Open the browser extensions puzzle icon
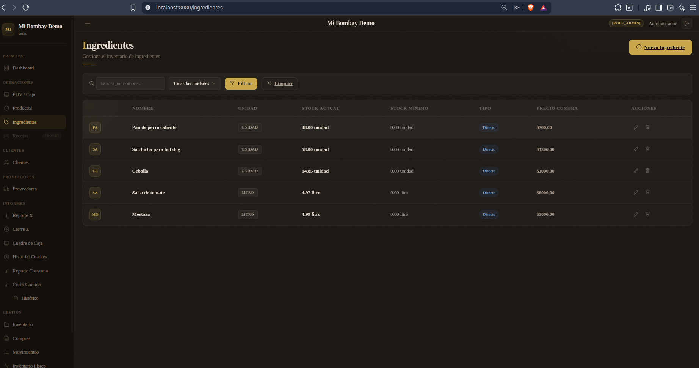Image resolution: width=699 pixels, height=368 pixels. [x=618, y=8]
